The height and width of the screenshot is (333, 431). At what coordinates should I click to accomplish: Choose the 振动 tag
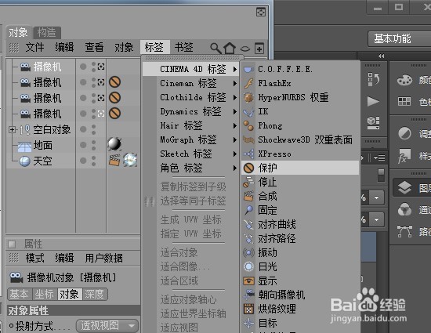click(300, 252)
